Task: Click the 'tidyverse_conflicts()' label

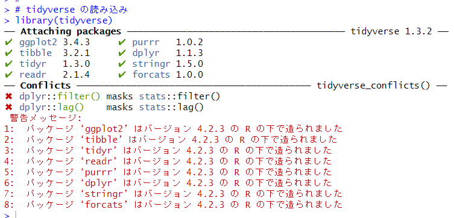Action: [373, 86]
